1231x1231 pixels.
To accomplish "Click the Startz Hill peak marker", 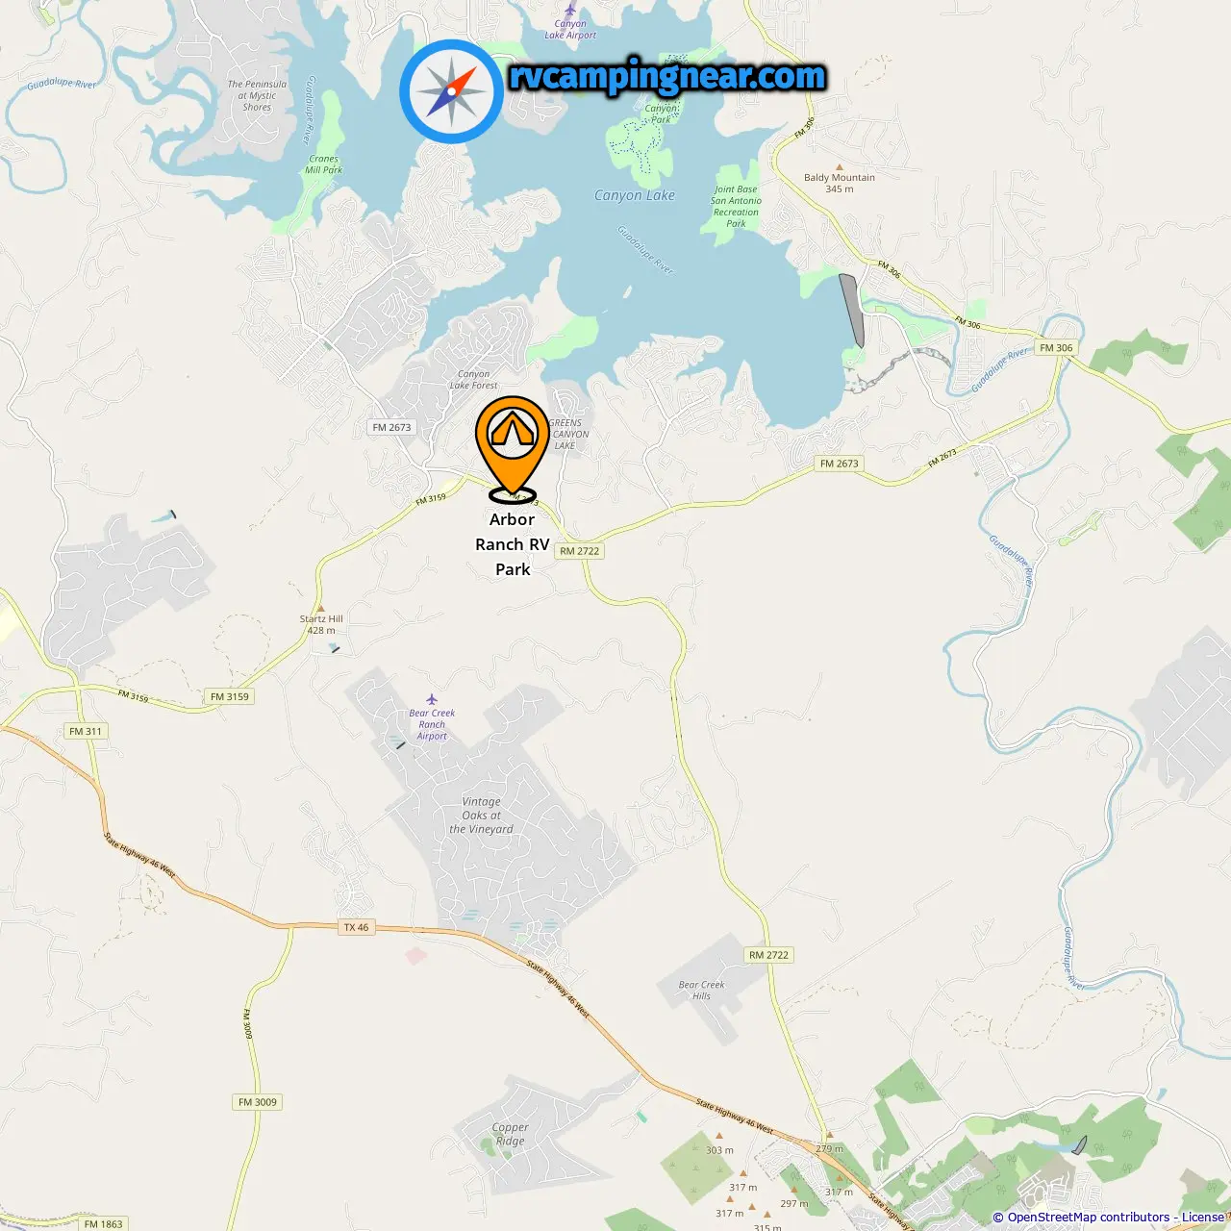I will tap(320, 608).
